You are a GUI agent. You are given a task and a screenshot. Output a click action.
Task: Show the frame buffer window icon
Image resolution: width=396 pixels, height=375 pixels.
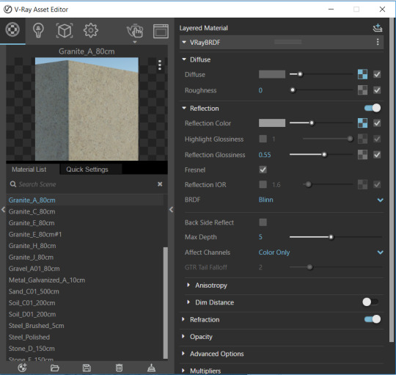pyautogui.click(x=161, y=32)
